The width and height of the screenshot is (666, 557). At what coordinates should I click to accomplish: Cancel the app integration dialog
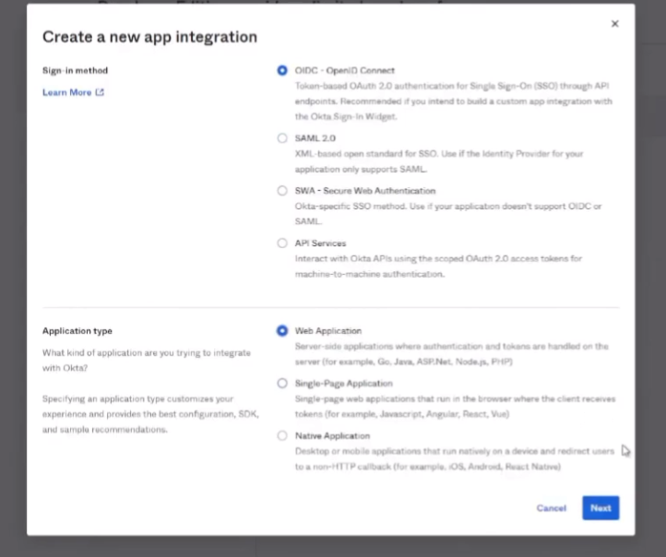pyautogui.click(x=552, y=508)
